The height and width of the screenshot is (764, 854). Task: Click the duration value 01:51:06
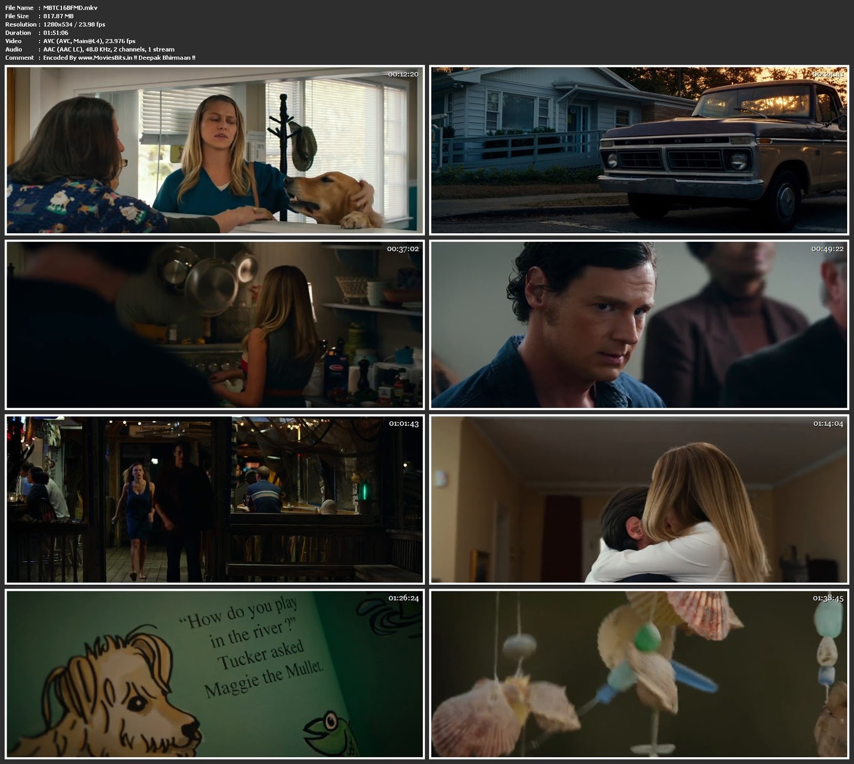click(56, 33)
